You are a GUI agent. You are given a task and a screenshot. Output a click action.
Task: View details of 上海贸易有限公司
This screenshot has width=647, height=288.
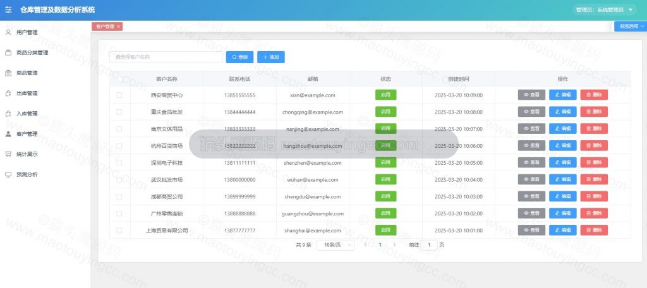[531, 230]
